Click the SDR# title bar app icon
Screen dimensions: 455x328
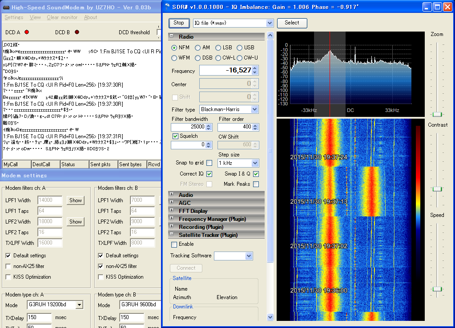(x=167, y=7)
